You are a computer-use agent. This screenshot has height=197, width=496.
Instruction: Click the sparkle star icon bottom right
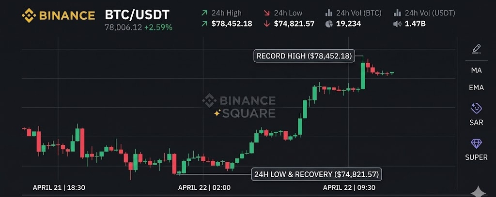coord(478,192)
